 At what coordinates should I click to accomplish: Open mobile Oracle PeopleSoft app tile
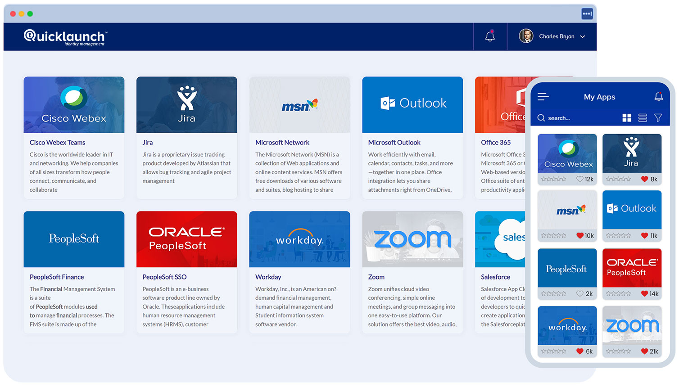632,268
